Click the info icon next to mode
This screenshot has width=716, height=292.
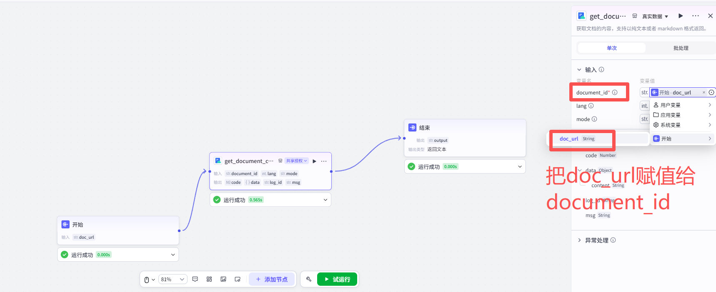[594, 119]
